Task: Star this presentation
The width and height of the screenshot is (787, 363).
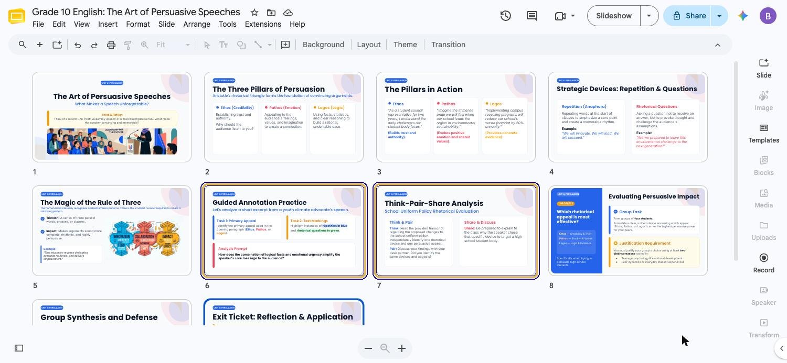Action: coord(254,13)
